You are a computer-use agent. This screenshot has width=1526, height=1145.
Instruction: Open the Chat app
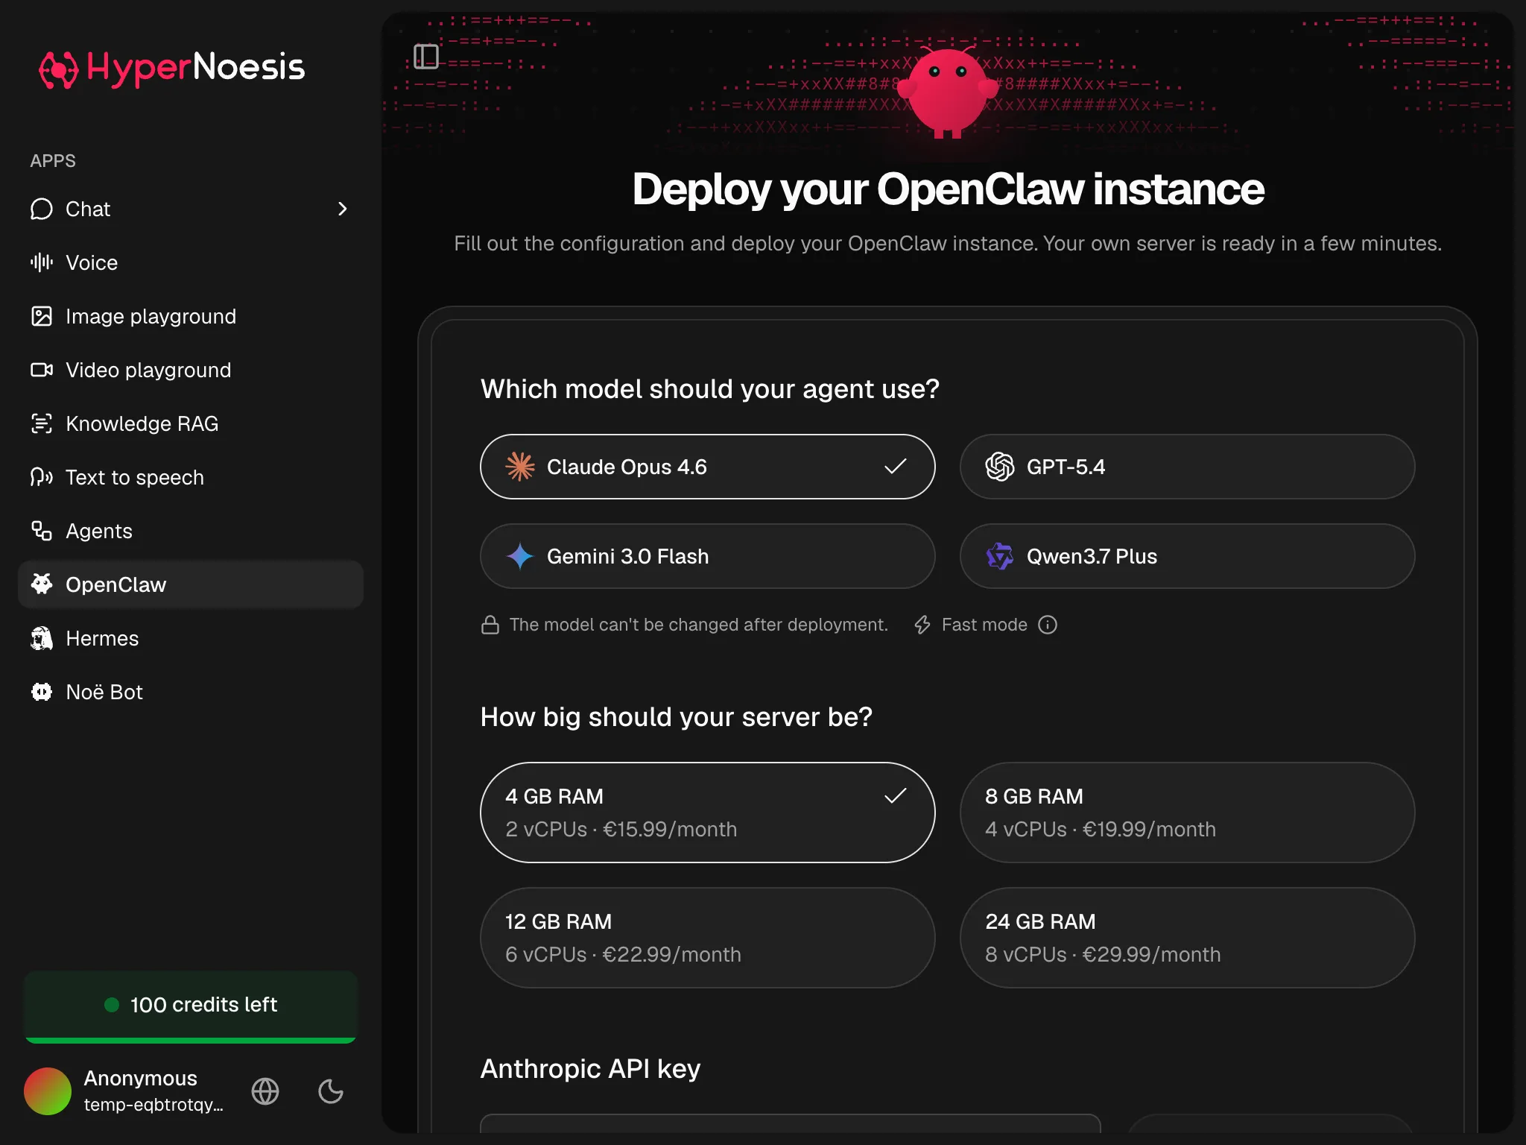coord(191,209)
